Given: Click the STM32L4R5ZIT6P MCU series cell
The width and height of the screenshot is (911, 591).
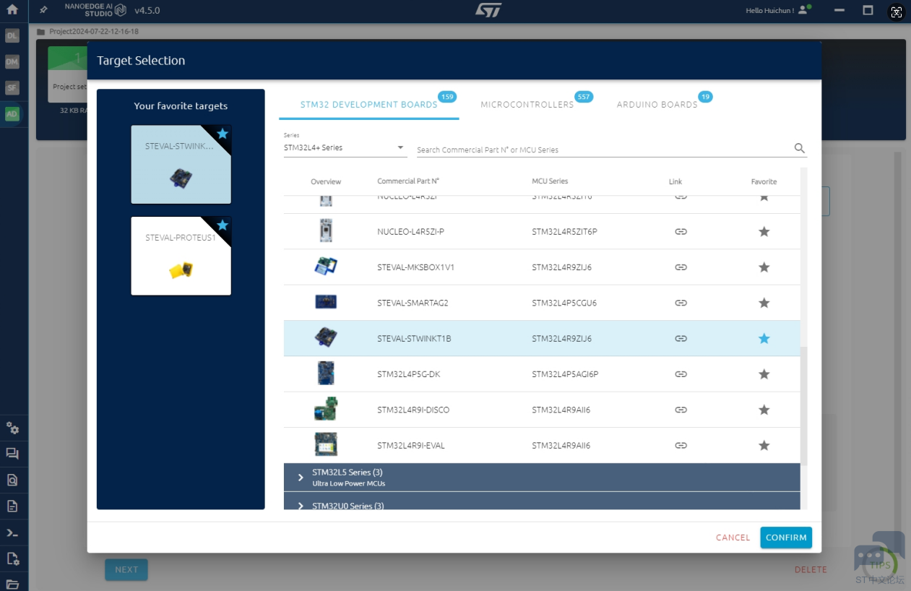Looking at the screenshot, I should click(564, 231).
